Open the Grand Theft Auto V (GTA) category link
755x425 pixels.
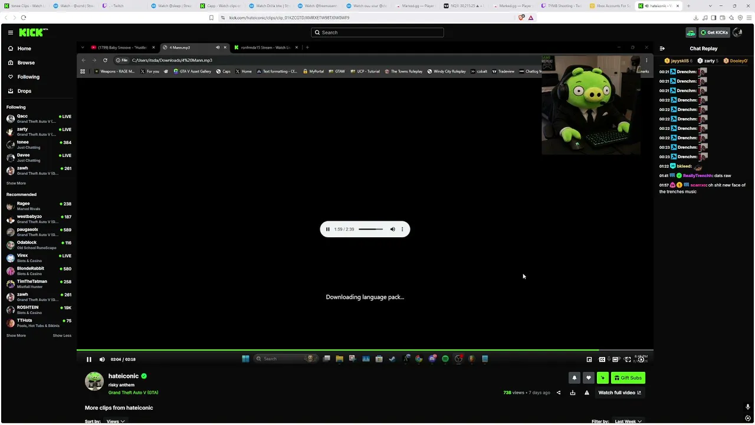coord(133,393)
